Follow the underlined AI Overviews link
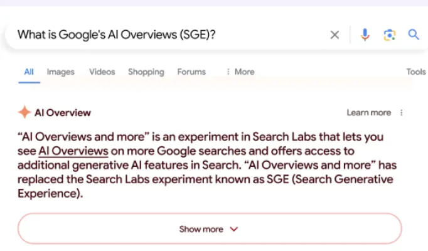The height and width of the screenshot is (251, 428). 73,151
